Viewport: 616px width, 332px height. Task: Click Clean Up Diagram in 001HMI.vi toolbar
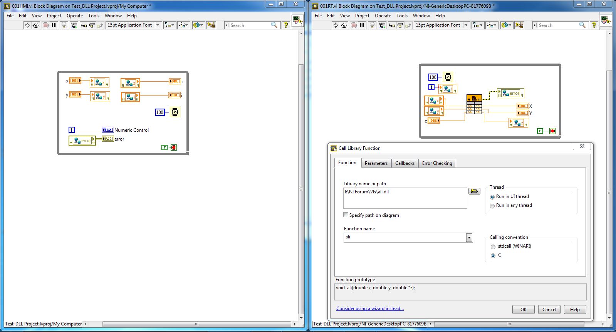pyautogui.click(x=211, y=25)
